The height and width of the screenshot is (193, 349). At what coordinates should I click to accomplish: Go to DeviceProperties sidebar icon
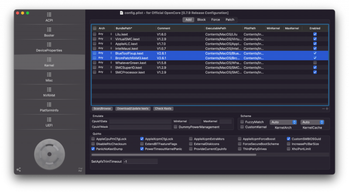tap(49, 46)
